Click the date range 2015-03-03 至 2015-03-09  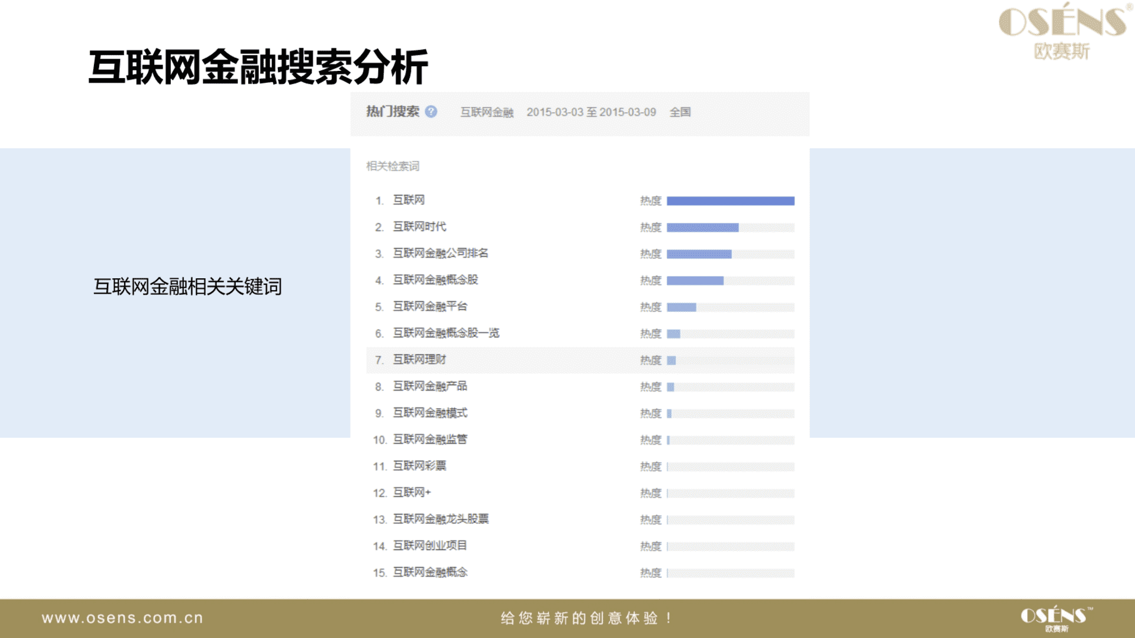click(x=591, y=112)
